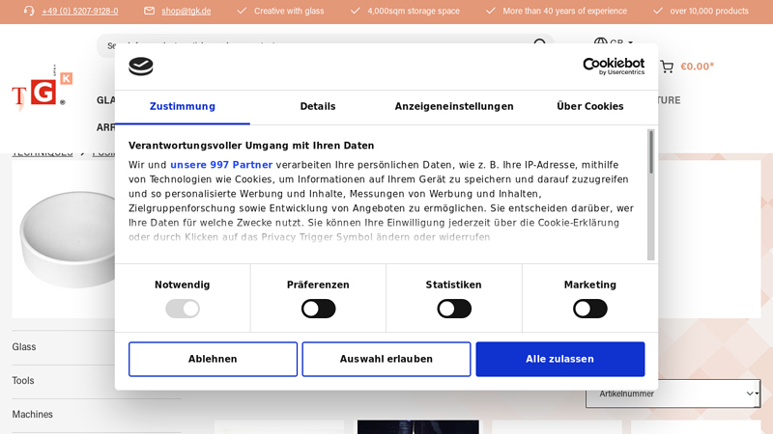Viewport: 773px width, 434px height.
Task: Click the globe language icon
Action: coord(600,42)
